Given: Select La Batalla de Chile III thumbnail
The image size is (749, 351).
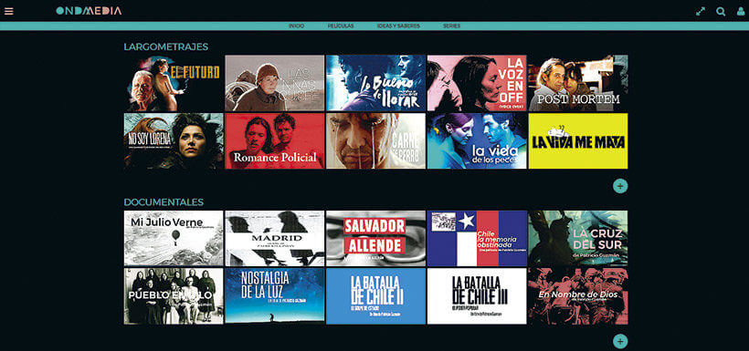Looking at the screenshot, I should point(477,296).
